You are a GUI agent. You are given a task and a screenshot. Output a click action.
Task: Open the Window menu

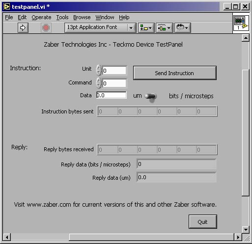click(x=105, y=17)
